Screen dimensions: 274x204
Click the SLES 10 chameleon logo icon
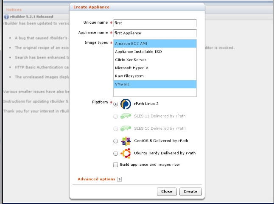pyautogui.click(x=126, y=129)
